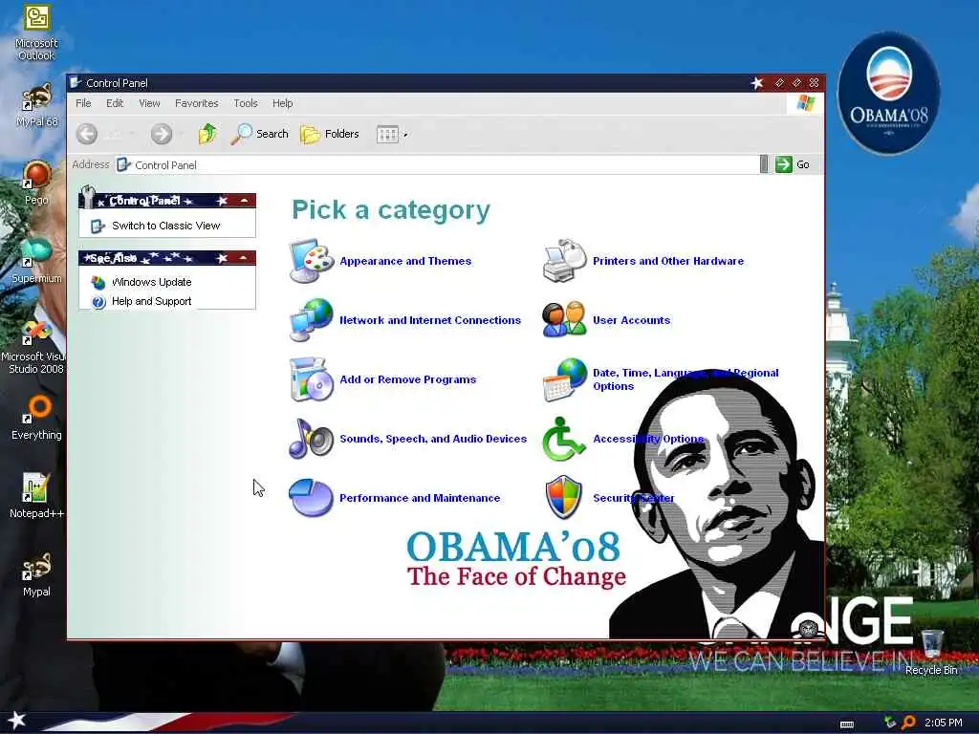
Task: Open Performance and Maintenance link
Action: tap(420, 498)
